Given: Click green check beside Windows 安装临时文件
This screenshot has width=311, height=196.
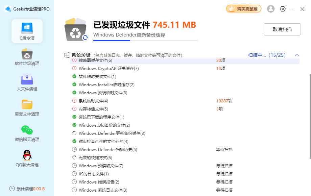Looking at the screenshot, I should click(x=74, y=93).
